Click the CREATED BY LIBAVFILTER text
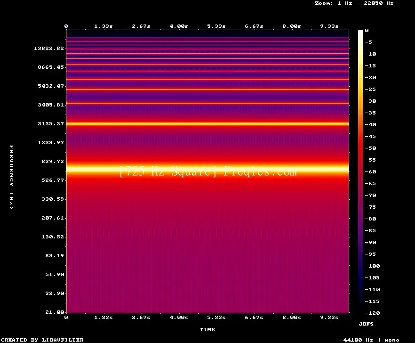 [42, 340]
